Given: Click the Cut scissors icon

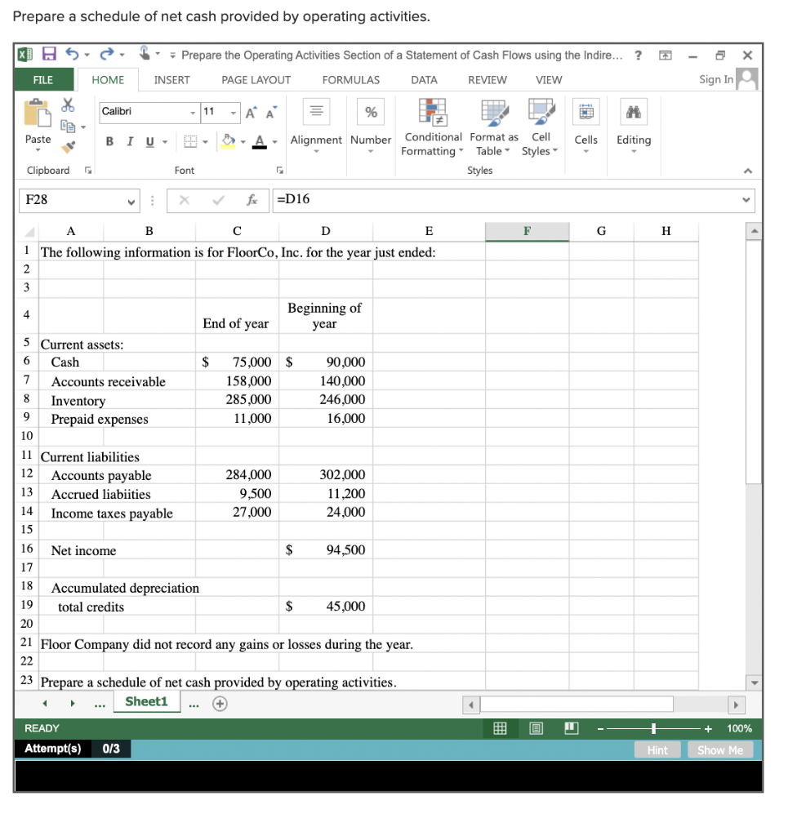Looking at the screenshot, I should coord(68,104).
